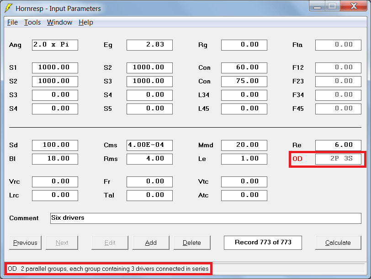The image size is (371, 279).
Task: Click the Fta value box
Action: pos(339,45)
